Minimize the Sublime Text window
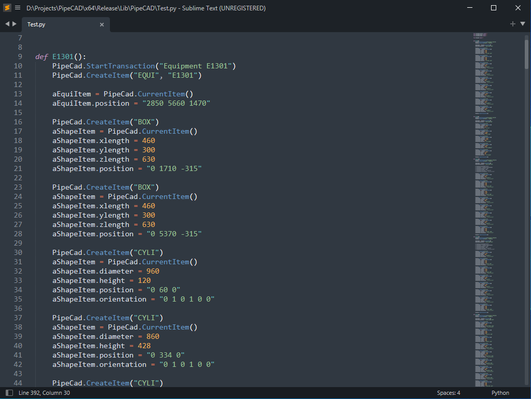Viewport: 531px width, 399px height. [x=470, y=8]
